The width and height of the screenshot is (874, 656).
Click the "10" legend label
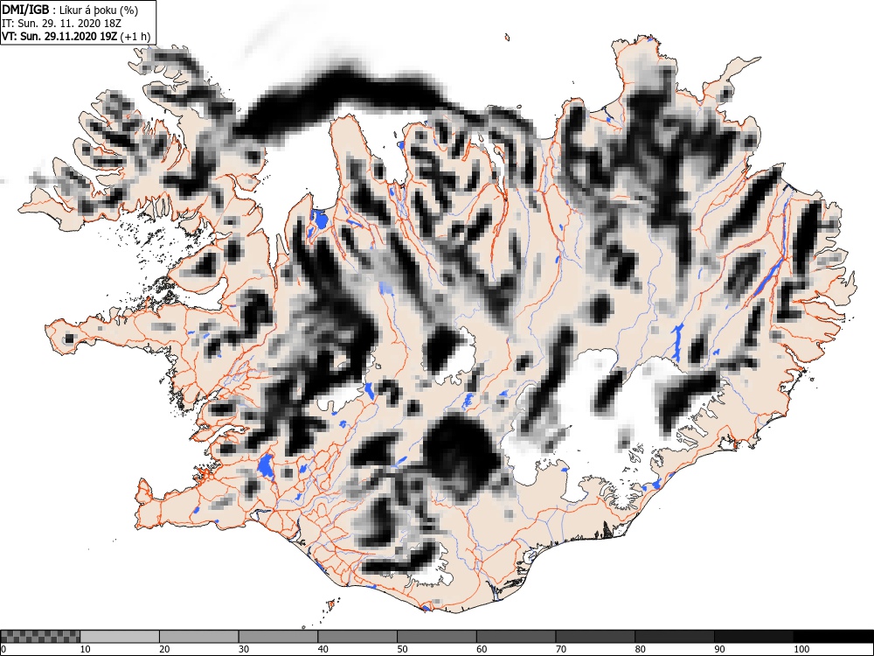click(x=86, y=649)
